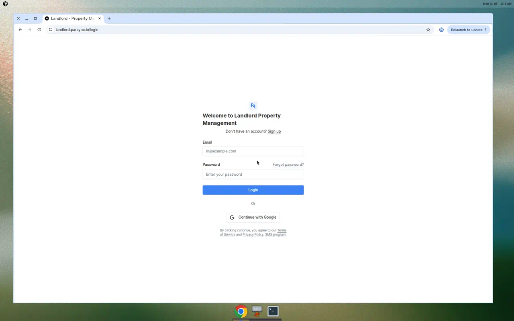
Task: Focus the Email input field
Action: [253, 151]
